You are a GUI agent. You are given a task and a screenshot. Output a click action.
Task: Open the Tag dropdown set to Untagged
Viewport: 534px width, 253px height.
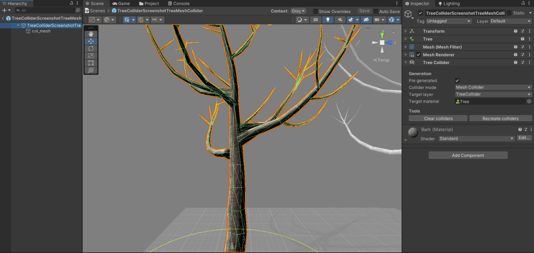(448, 21)
